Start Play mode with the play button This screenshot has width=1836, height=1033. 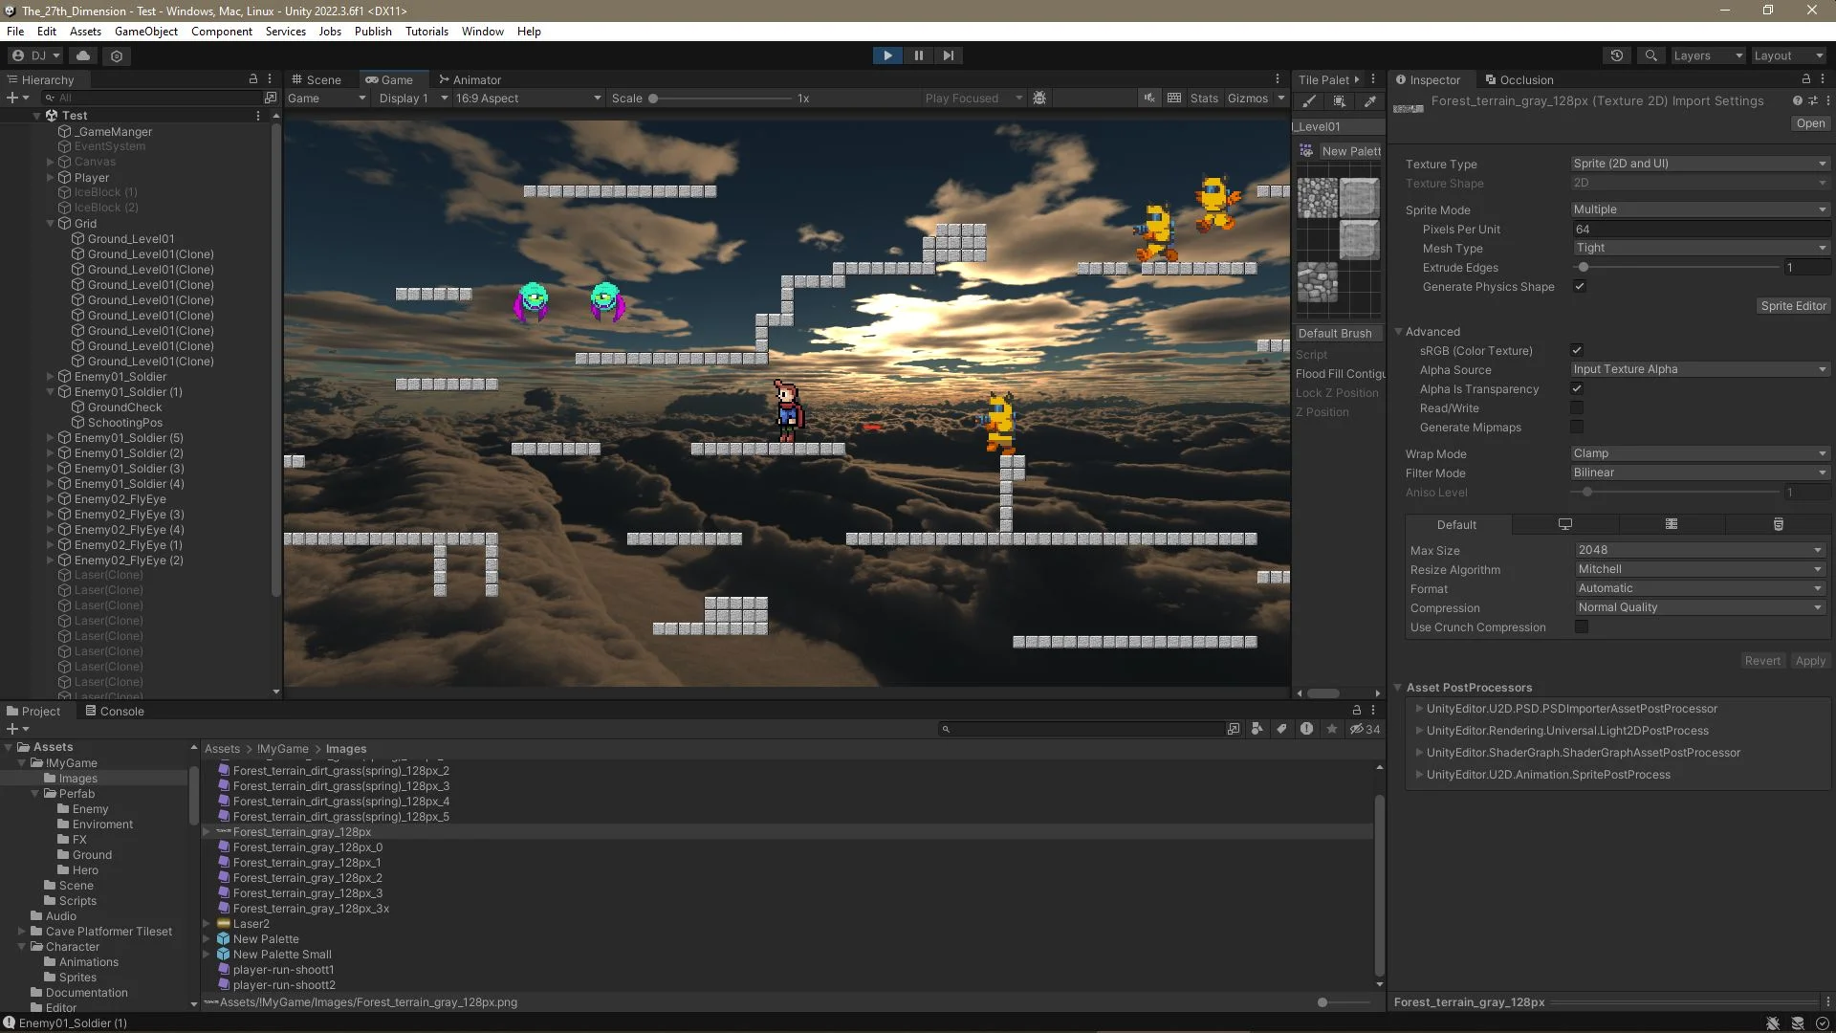(x=887, y=55)
